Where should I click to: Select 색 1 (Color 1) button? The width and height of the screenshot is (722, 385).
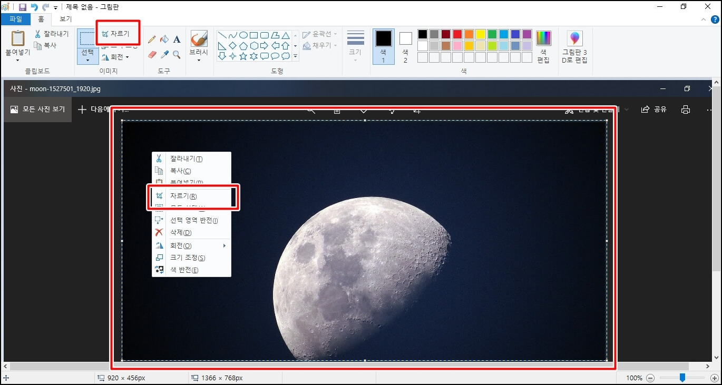(384, 46)
